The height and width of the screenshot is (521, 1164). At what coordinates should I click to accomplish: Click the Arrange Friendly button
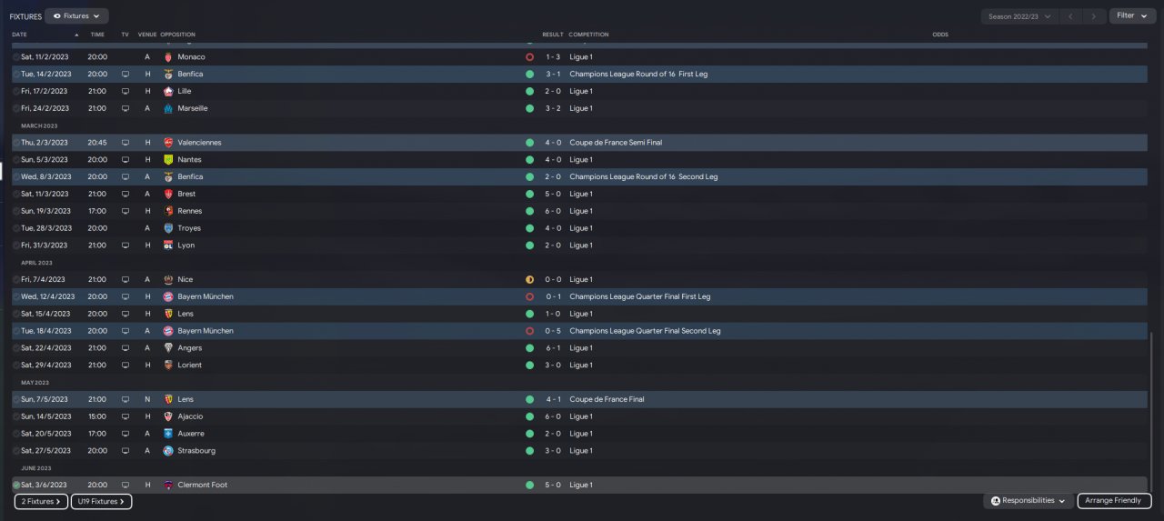pos(1114,501)
